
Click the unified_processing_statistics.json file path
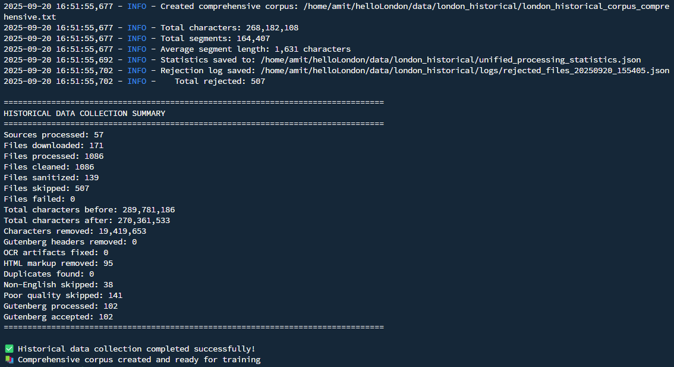click(451, 60)
